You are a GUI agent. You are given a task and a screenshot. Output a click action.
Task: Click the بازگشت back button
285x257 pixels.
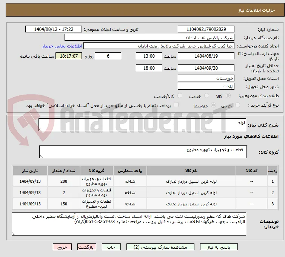coord(87,247)
